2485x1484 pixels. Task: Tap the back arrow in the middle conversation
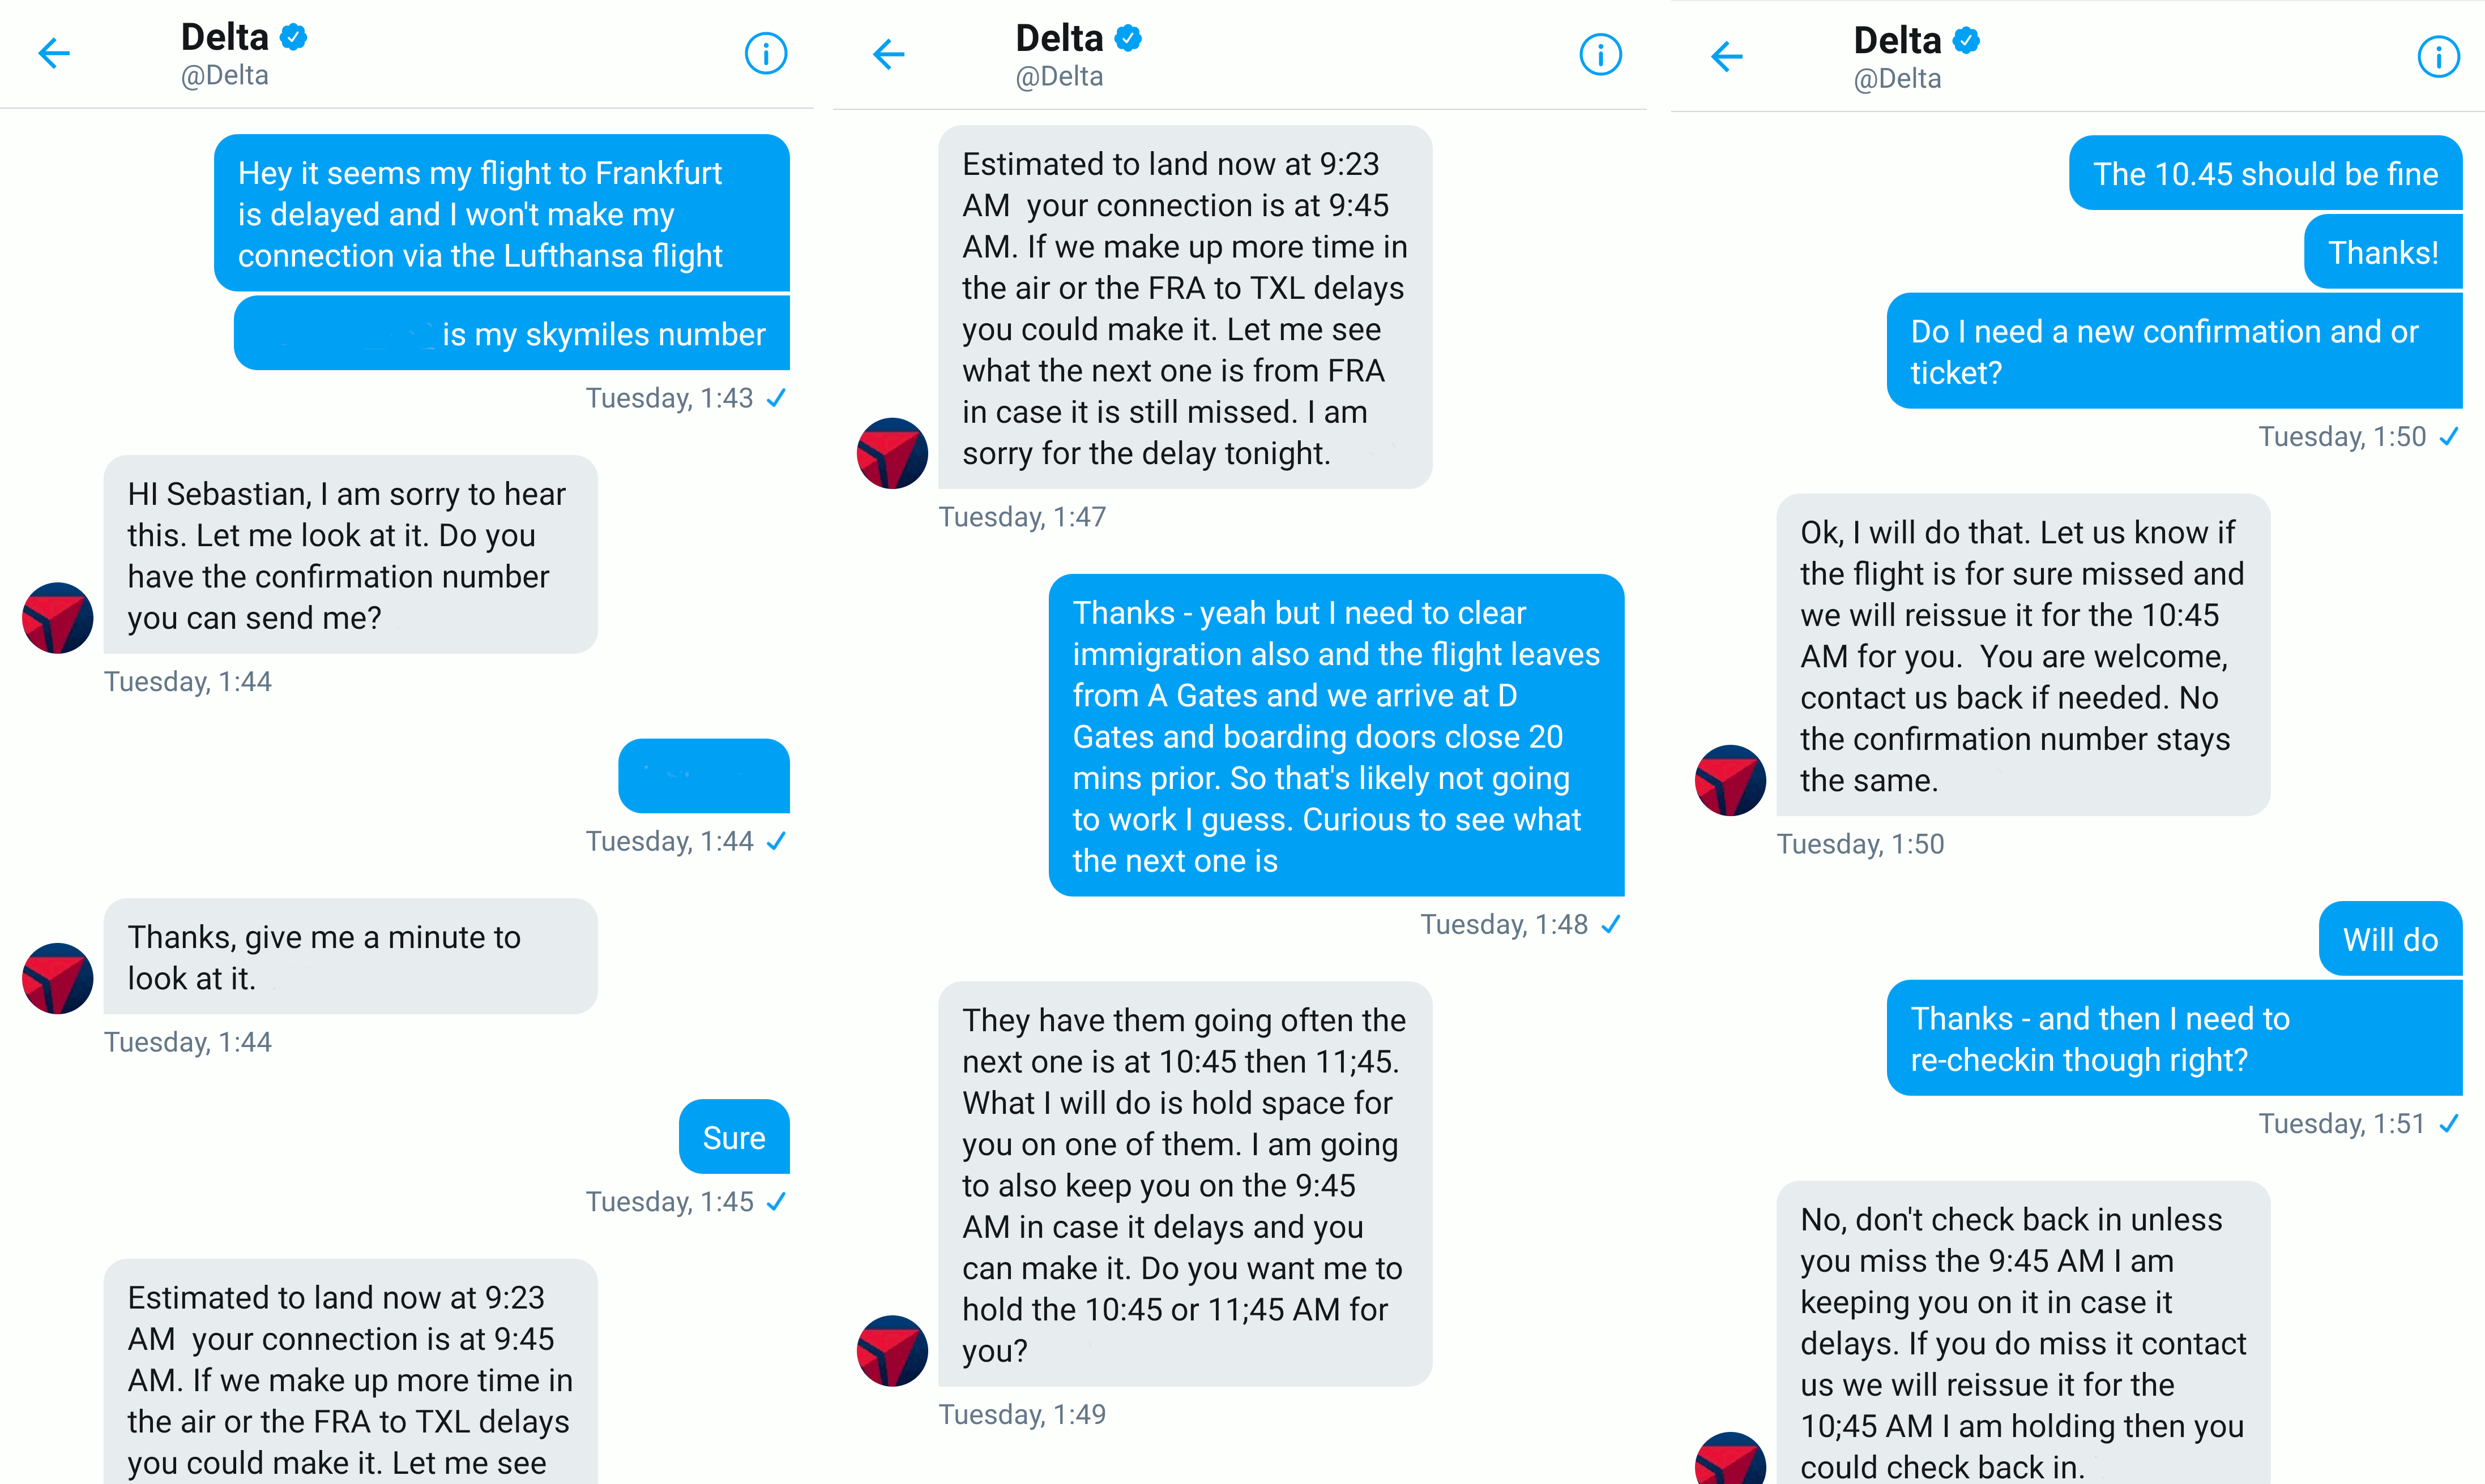point(889,54)
